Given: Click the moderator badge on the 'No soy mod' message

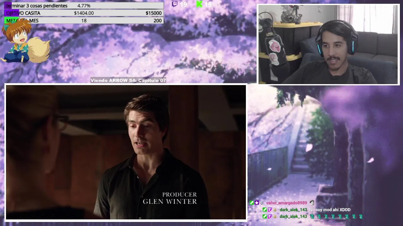Looking at the screenshot, I should point(265,210).
